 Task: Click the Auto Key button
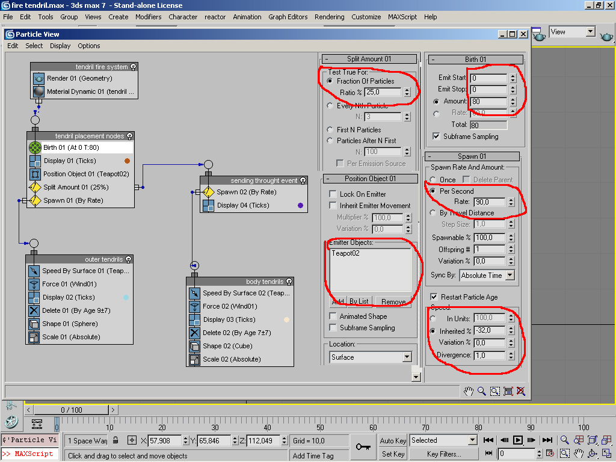[393, 440]
